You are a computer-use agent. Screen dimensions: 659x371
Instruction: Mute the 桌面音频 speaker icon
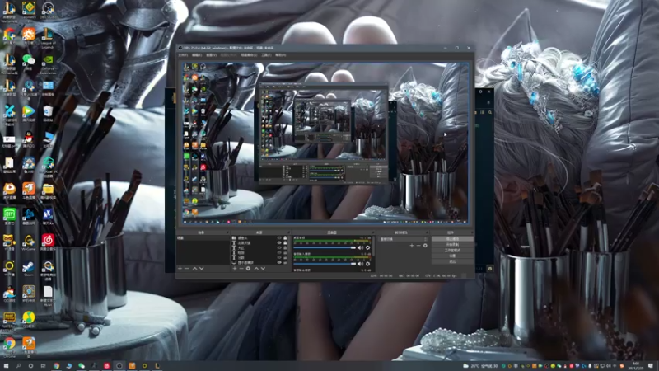pyautogui.click(x=360, y=247)
